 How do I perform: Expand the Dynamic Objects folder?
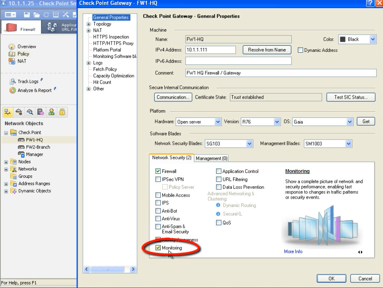[6, 191]
